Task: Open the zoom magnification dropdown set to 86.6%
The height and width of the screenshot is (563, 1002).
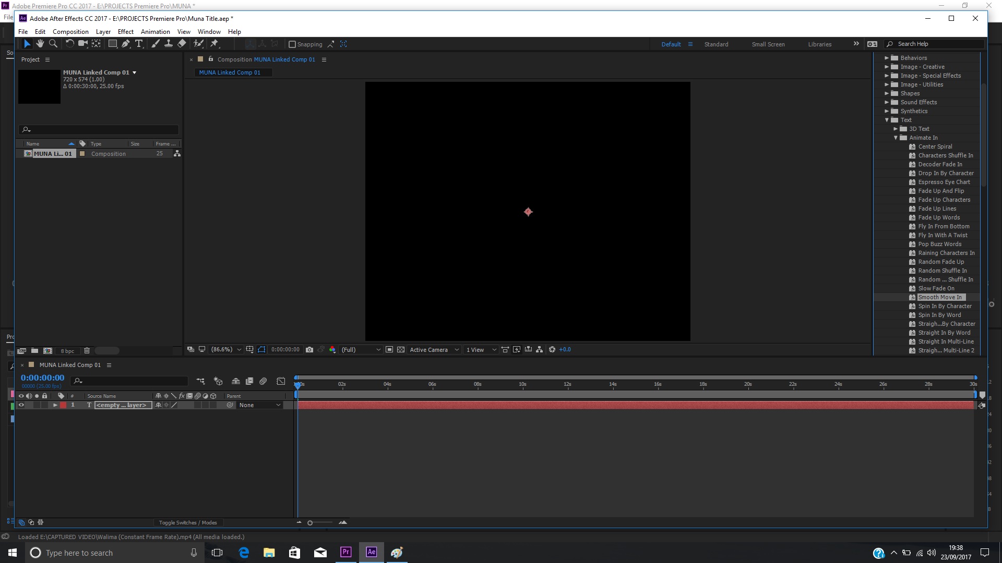Action: [225, 350]
